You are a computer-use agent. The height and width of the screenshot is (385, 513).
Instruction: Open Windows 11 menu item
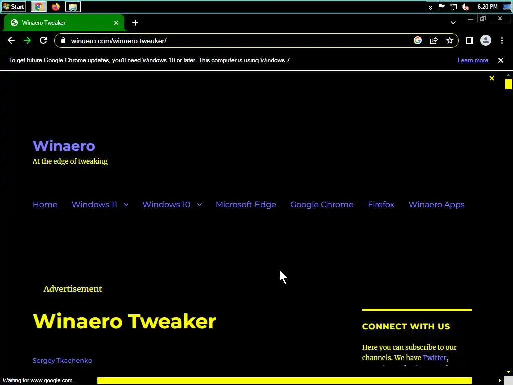tap(94, 205)
